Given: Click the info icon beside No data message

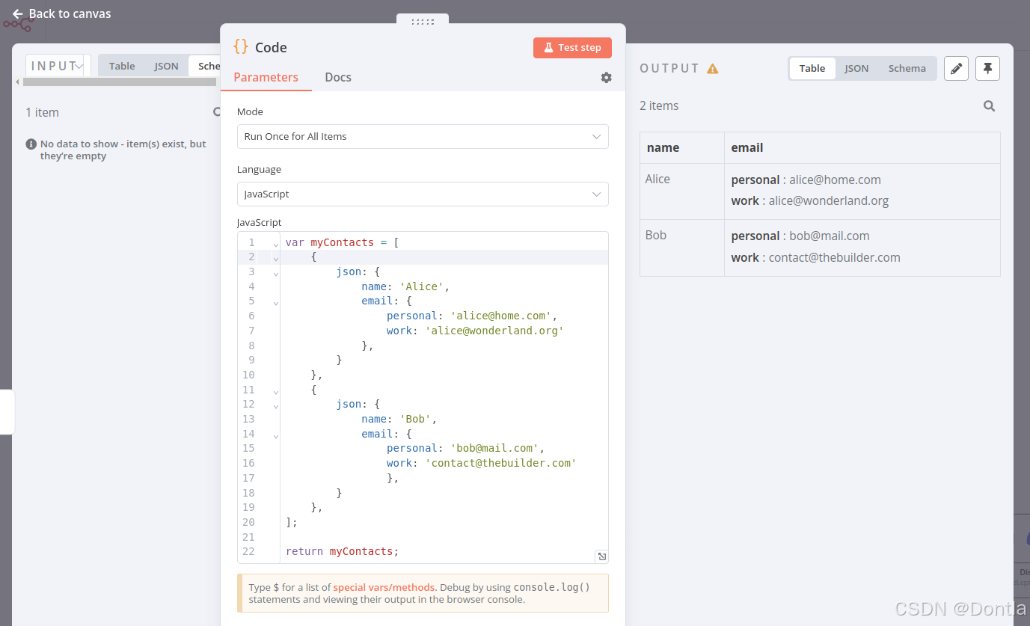Looking at the screenshot, I should click(31, 144).
